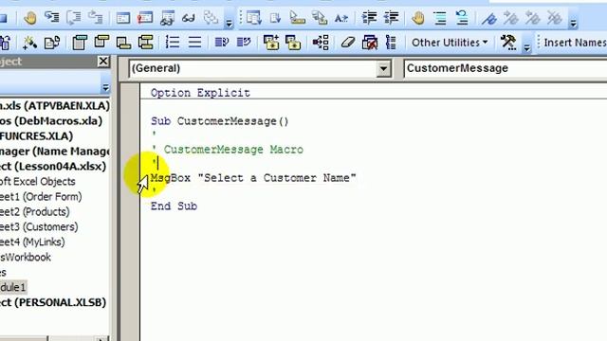This screenshot has width=607, height=341.
Task: Click the Option Explicit code line
Action: [200, 93]
